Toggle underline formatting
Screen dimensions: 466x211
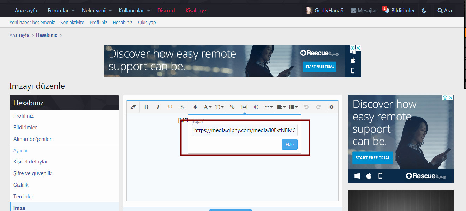(x=170, y=107)
